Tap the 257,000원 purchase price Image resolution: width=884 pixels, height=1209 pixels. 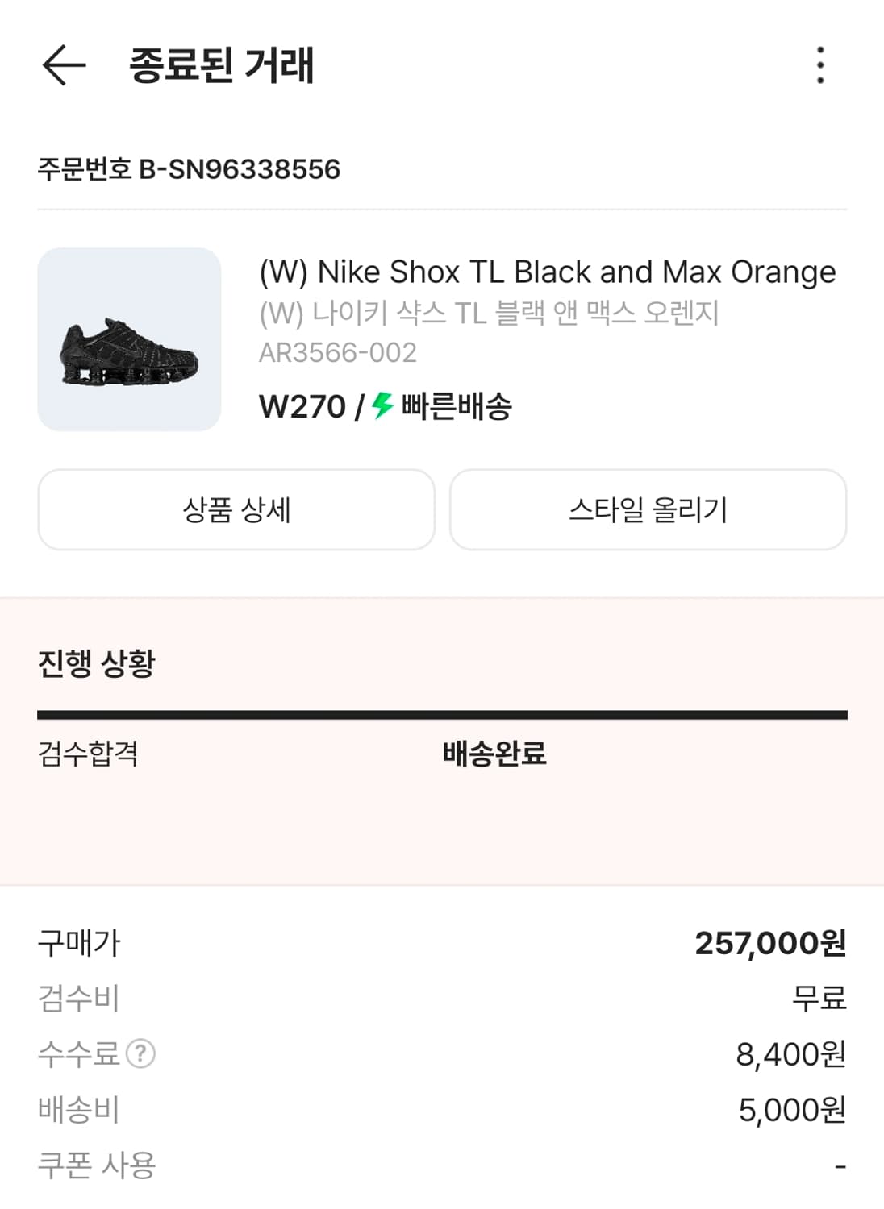point(770,943)
